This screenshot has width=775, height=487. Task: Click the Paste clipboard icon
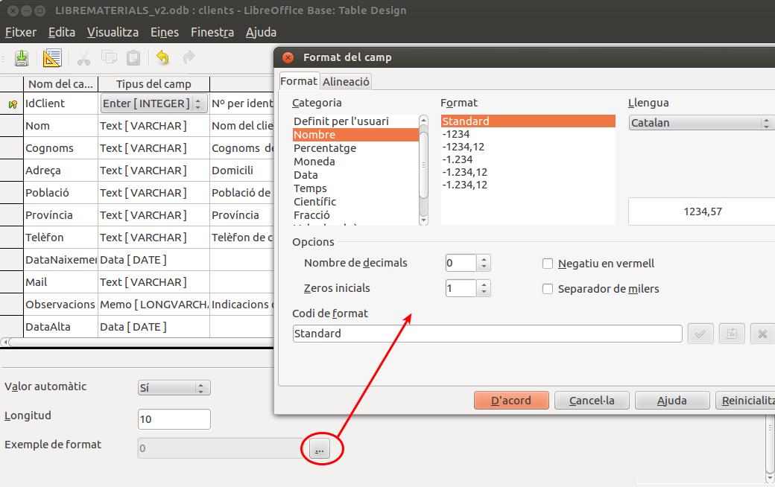pyautogui.click(x=133, y=58)
